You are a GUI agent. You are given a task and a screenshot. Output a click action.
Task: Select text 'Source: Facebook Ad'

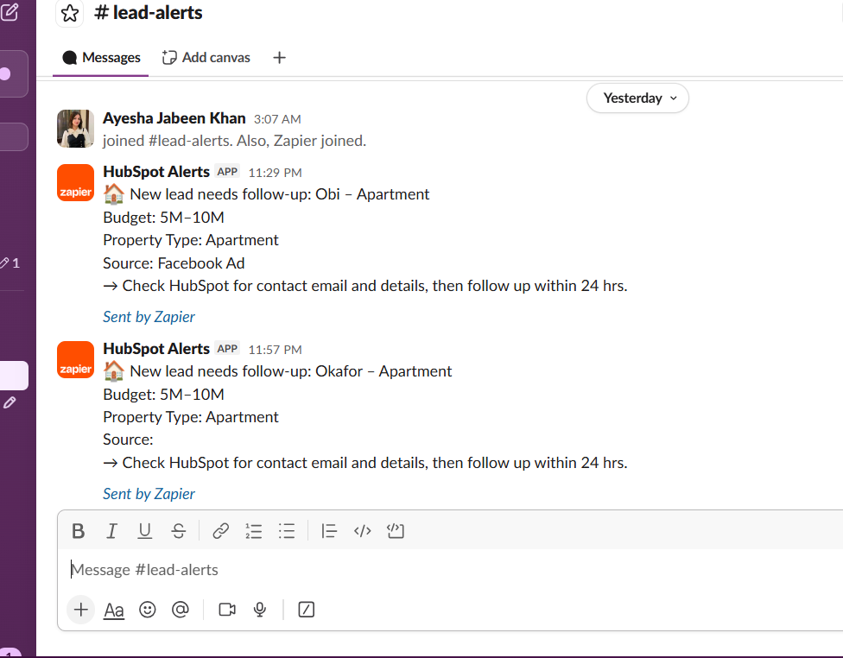coord(174,263)
